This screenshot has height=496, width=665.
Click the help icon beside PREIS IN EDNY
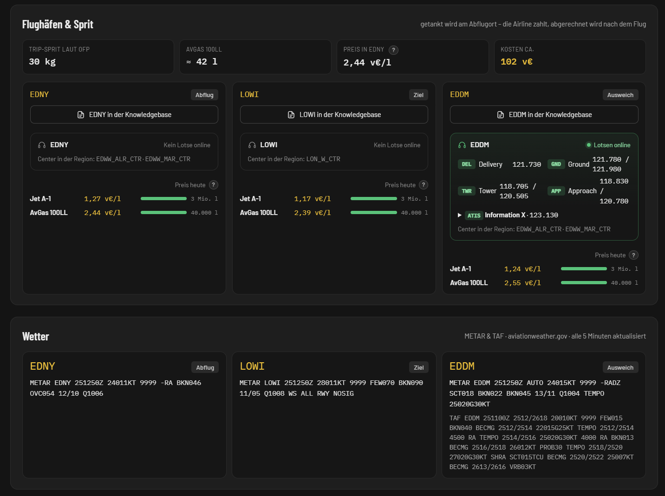(393, 50)
